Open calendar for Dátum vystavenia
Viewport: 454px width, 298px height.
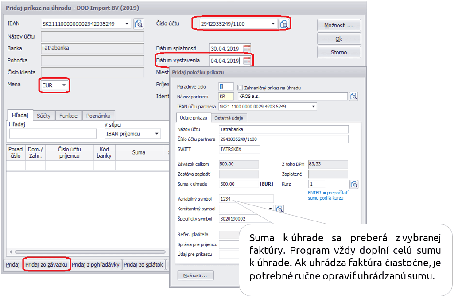coord(247,61)
